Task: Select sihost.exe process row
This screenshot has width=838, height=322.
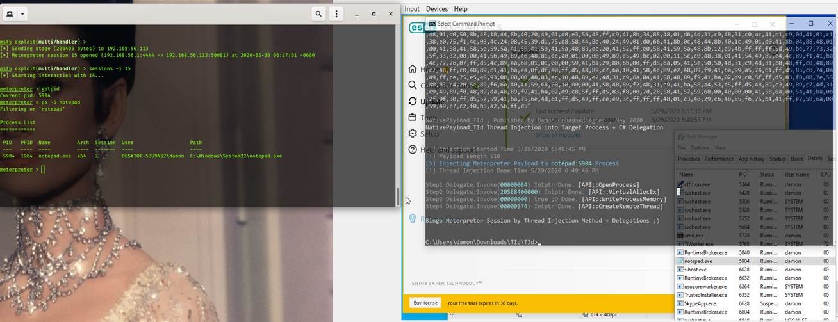Action: tap(756, 270)
